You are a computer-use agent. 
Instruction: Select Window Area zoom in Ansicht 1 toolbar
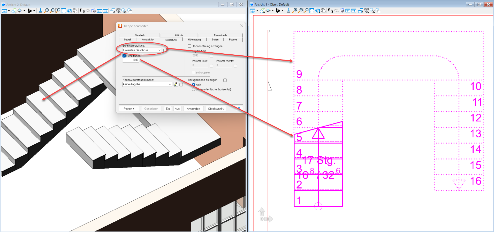pyautogui.click(x=306, y=11)
